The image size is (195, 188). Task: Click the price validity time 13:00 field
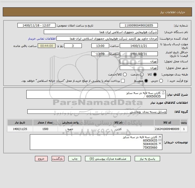pos(100,54)
